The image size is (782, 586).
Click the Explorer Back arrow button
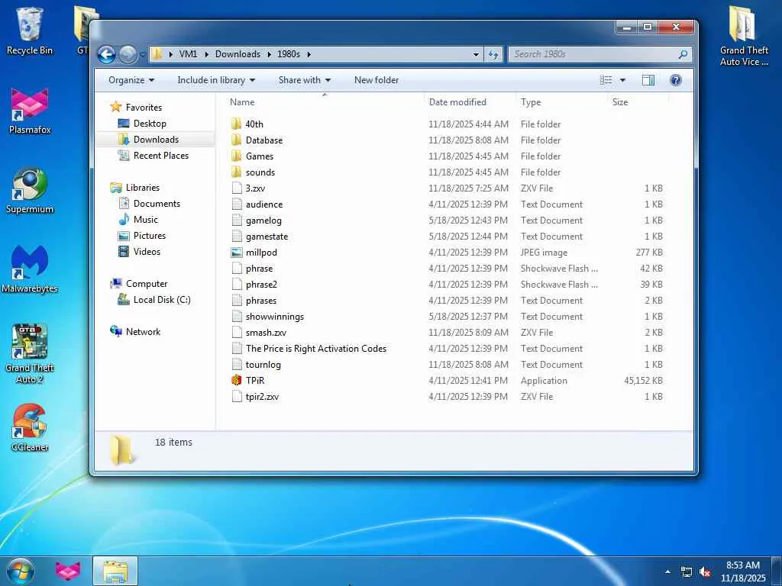pyautogui.click(x=106, y=54)
